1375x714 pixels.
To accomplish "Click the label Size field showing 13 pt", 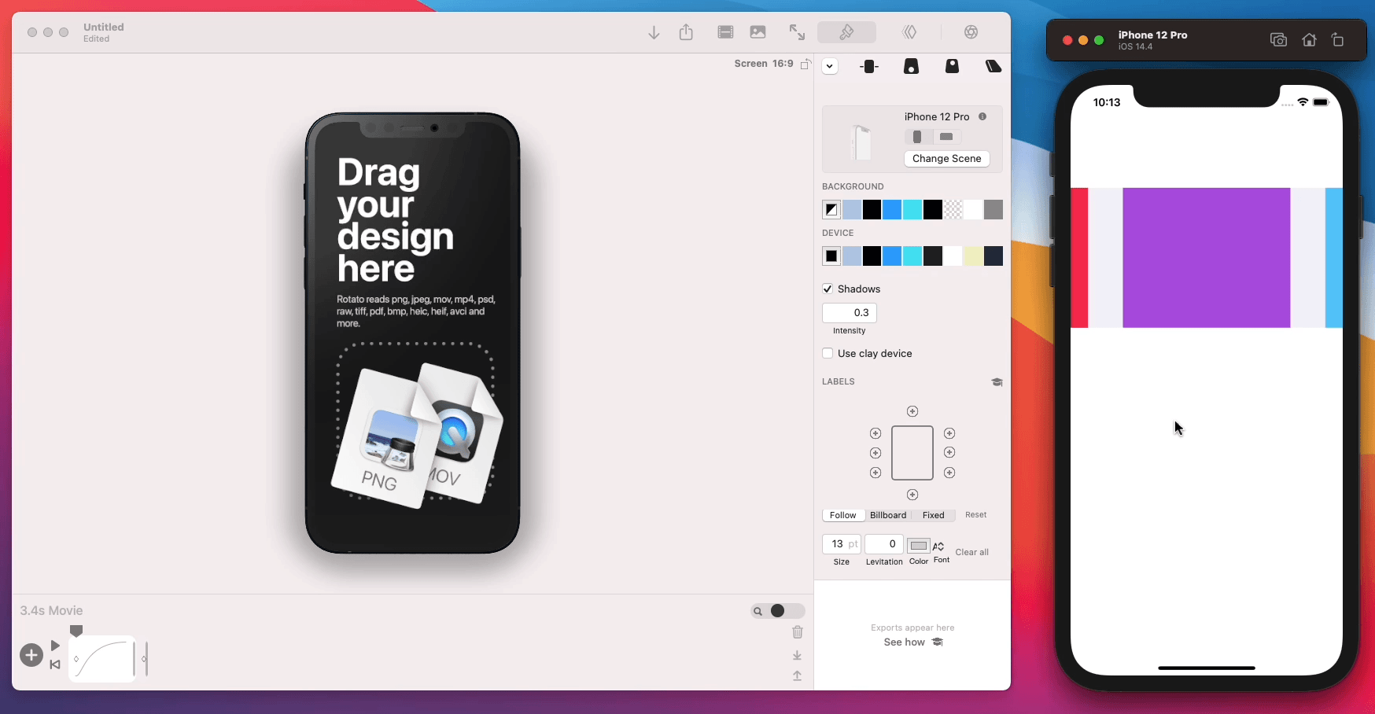I will coord(842,544).
